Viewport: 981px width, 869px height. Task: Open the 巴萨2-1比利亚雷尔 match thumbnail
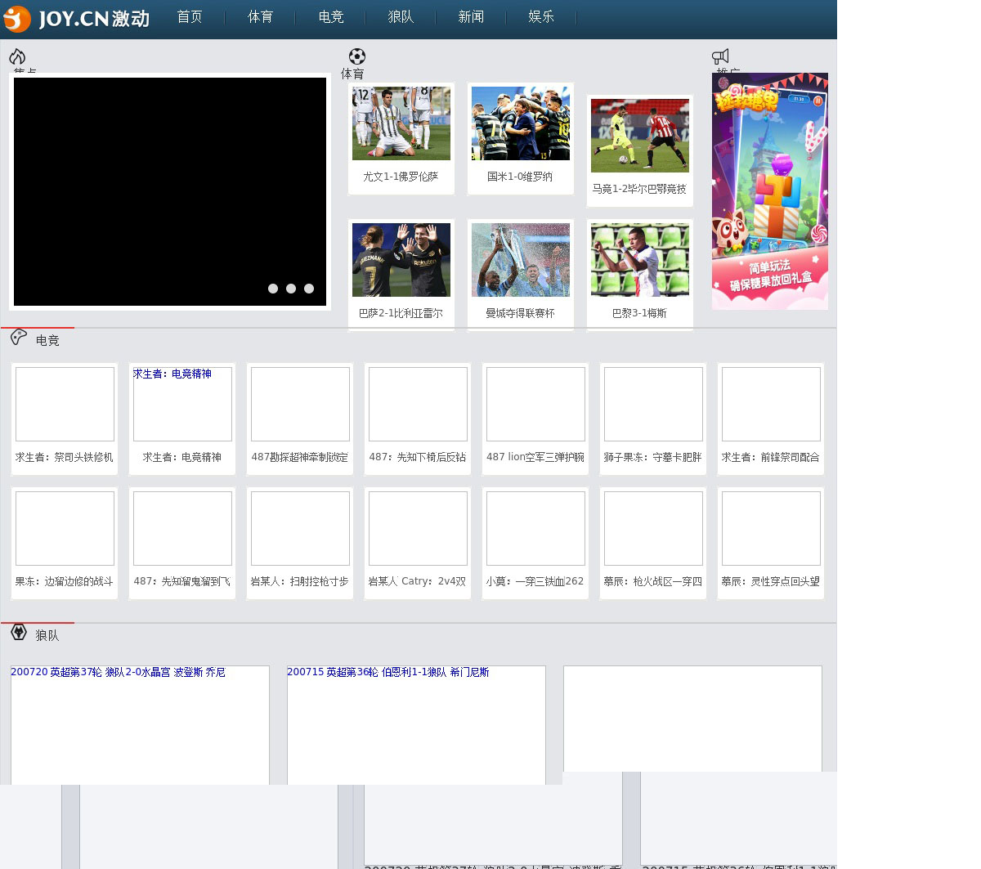[x=401, y=260]
